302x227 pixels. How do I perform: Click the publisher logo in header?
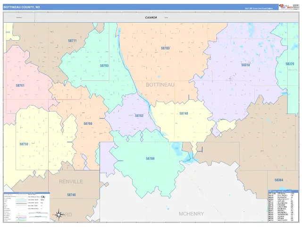pos(286,7)
